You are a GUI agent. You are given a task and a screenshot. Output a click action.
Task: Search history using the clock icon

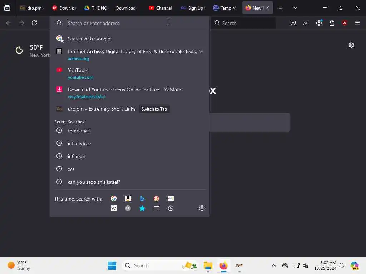171,208
